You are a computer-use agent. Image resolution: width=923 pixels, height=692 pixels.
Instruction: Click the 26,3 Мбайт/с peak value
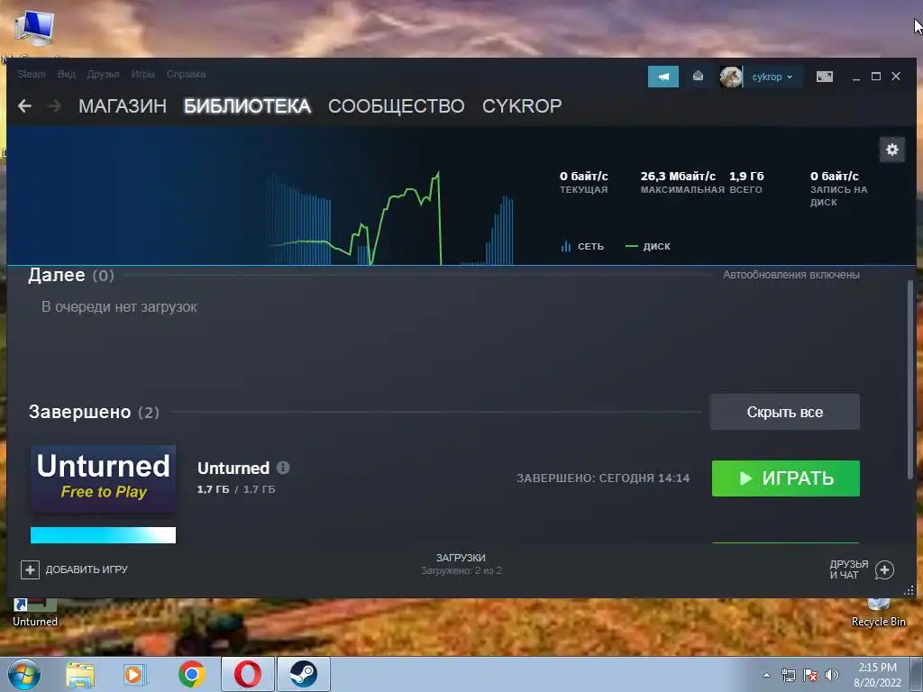coord(678,176)
